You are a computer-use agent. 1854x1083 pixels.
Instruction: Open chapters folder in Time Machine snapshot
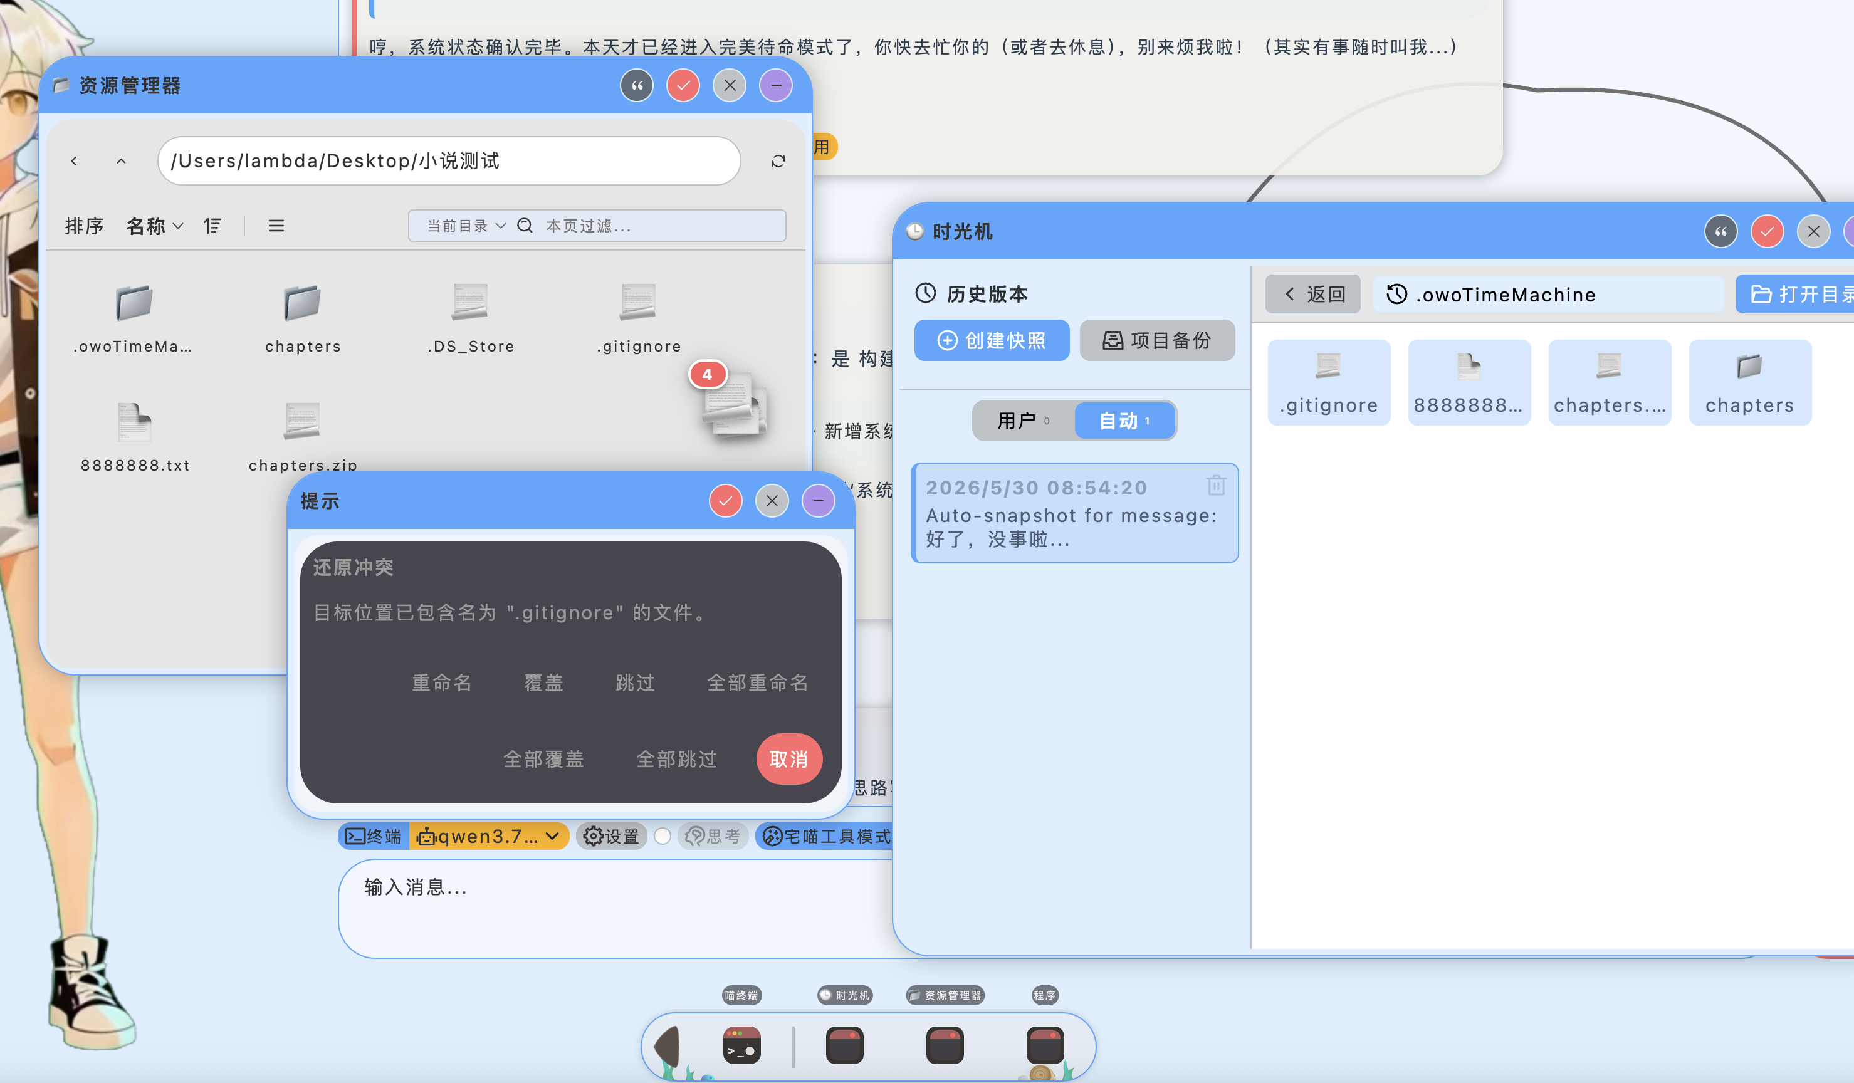(x=1749, y=382)
